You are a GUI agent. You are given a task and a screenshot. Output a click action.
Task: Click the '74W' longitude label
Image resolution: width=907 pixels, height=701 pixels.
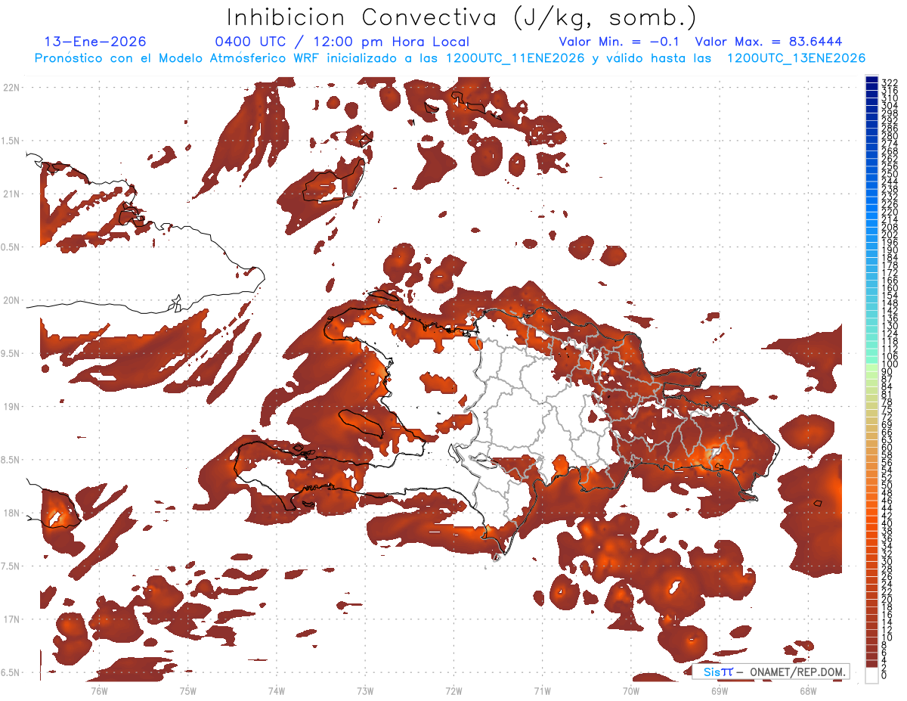pyautogui.click(x=277, y=690)
